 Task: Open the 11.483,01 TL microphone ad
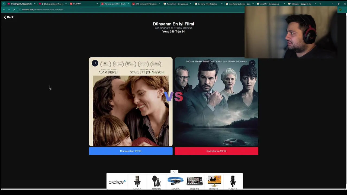click(x=233, y=182)
